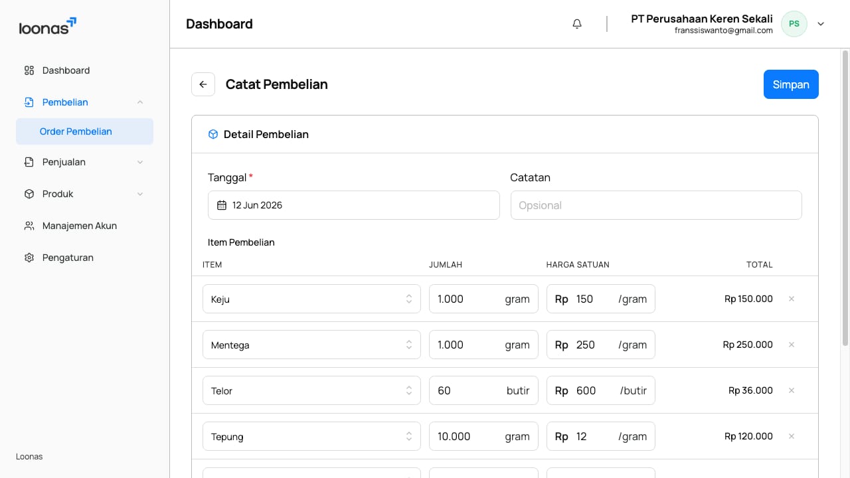The height and width of the screenshot is (478, 850).
Task: Click the franssiswanto@gmail.com email text
Action: click(x=724, y=31)
